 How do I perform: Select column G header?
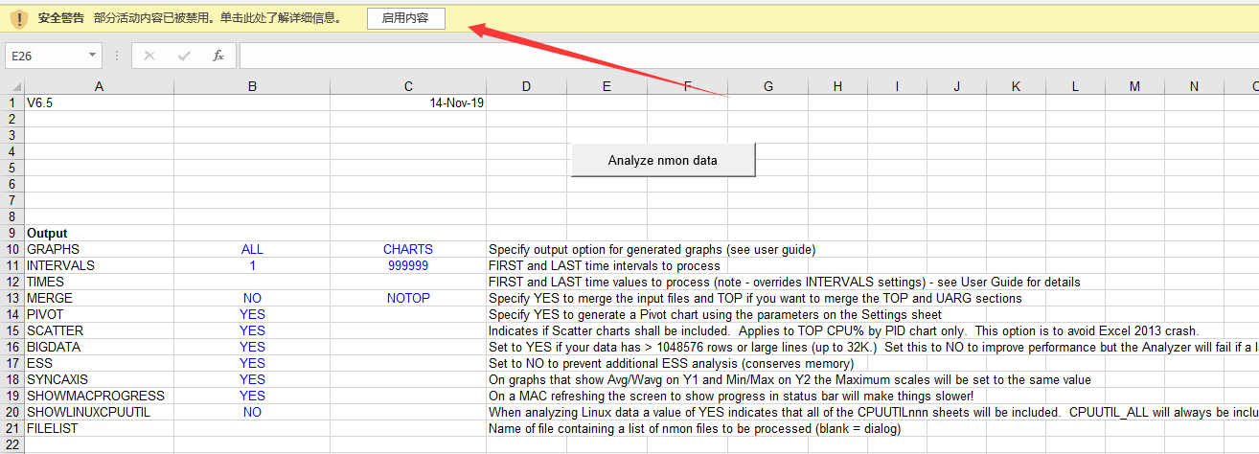(767, 86)
